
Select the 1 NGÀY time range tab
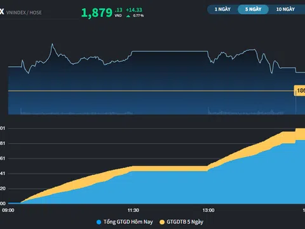(222, 10)
